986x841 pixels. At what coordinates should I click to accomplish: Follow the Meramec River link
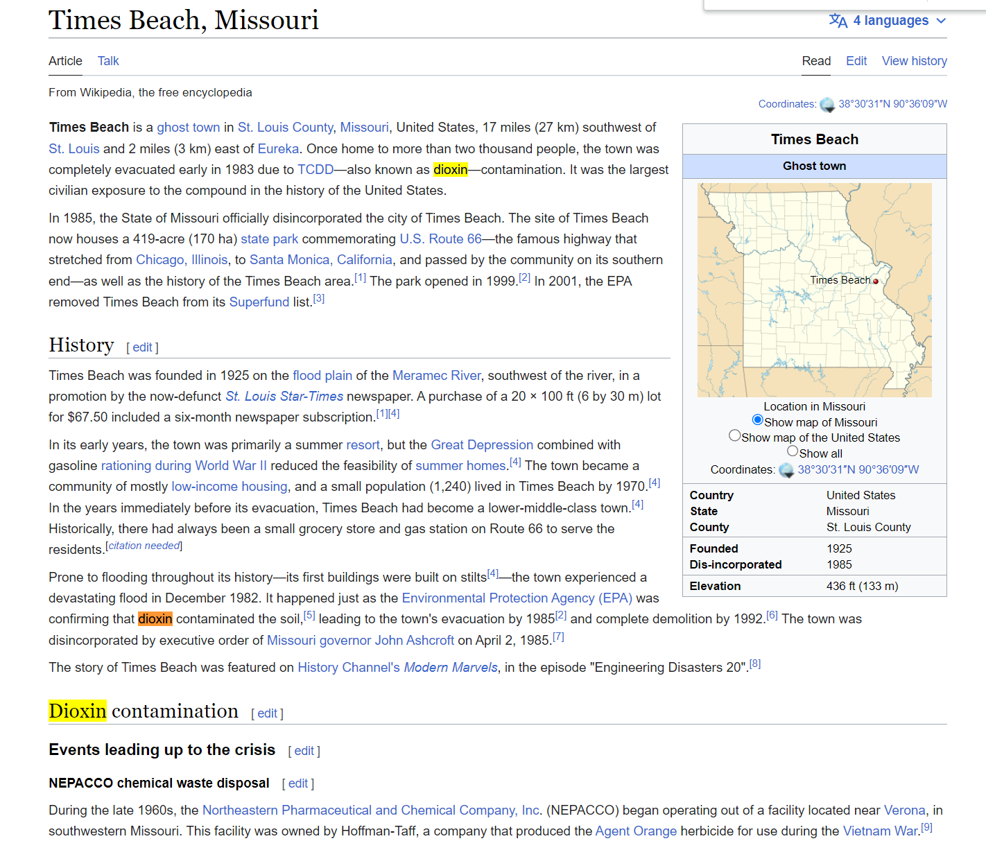(436, 376)
